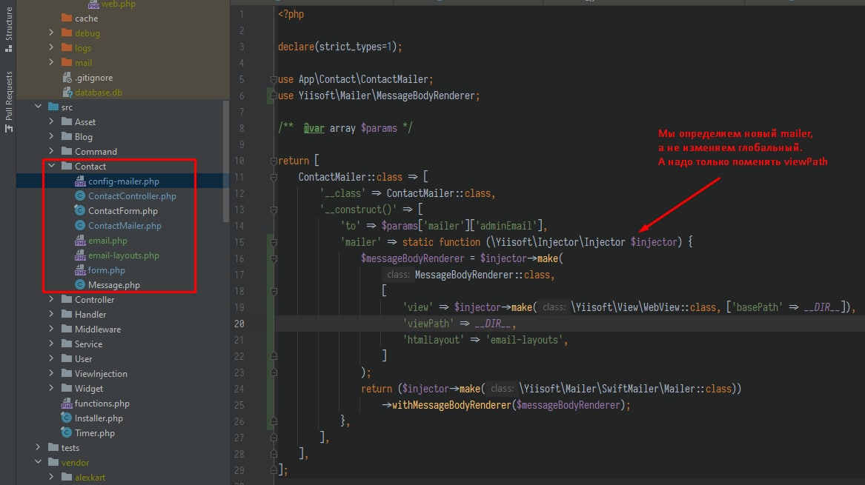865x485 pixels.
Task: Click the form.php file icon
Action: [80, 270]
